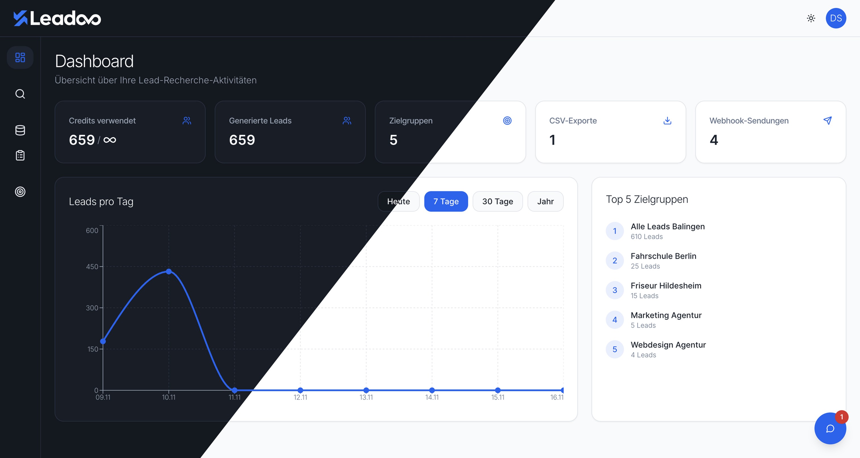This screenshot has height=458, width=860.
Task: Click the 10.11 data point on chart
Action: coord(169,272)
